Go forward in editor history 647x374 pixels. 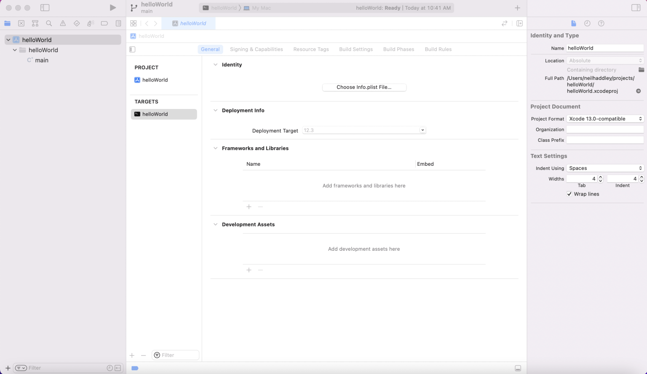156,24
